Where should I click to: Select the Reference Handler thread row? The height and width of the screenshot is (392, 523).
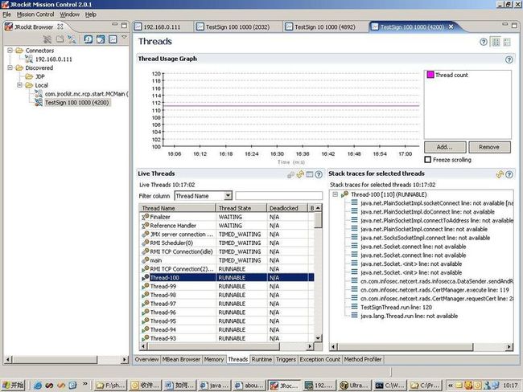click(x=227, y=226)
